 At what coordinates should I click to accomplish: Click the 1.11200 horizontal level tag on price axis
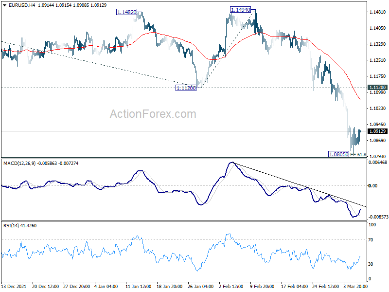point(377,88)
